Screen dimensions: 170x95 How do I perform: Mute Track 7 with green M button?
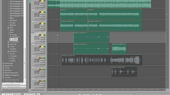pyautogui.click(x=44, y=69)
